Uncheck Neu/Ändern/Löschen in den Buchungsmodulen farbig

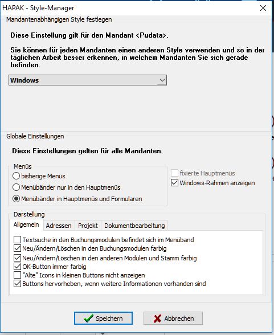pyautogui.click(x=17, y=248)
